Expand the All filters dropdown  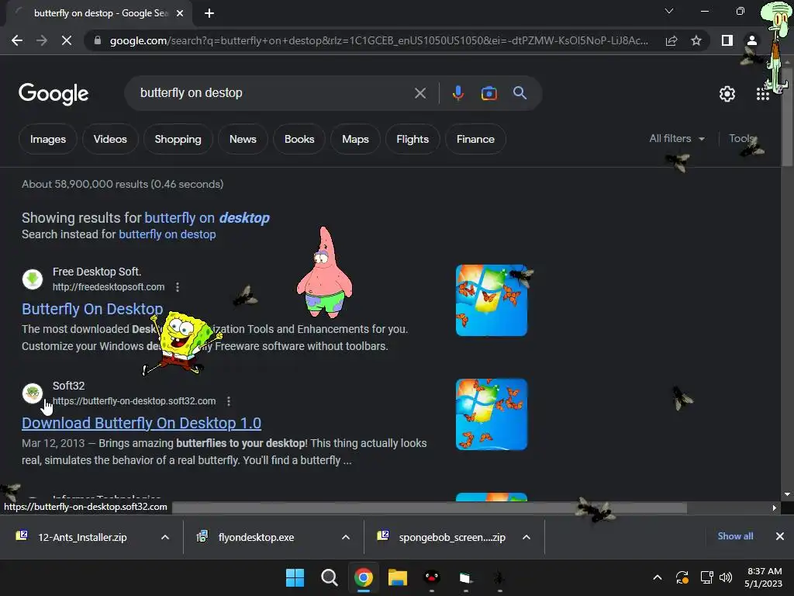coord(677,138)
